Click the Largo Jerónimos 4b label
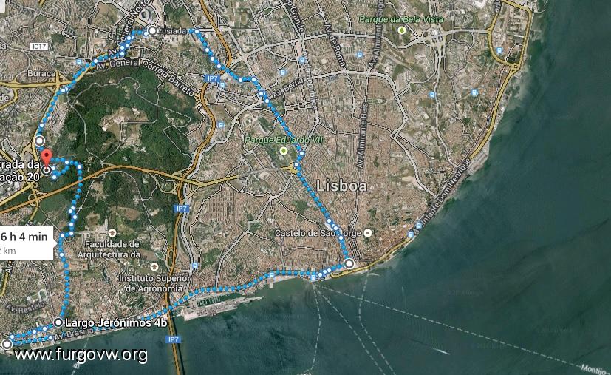Viewport: 611px width, 375px height. pos(116,323)
